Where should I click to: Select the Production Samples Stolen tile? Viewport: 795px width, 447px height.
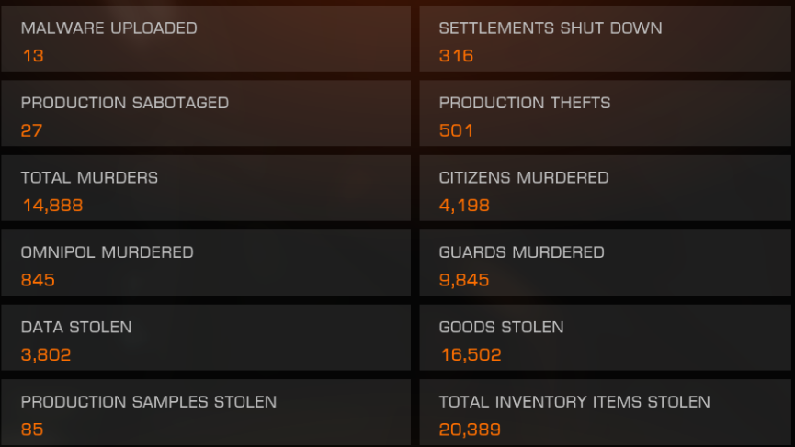[x=206, y=412]
